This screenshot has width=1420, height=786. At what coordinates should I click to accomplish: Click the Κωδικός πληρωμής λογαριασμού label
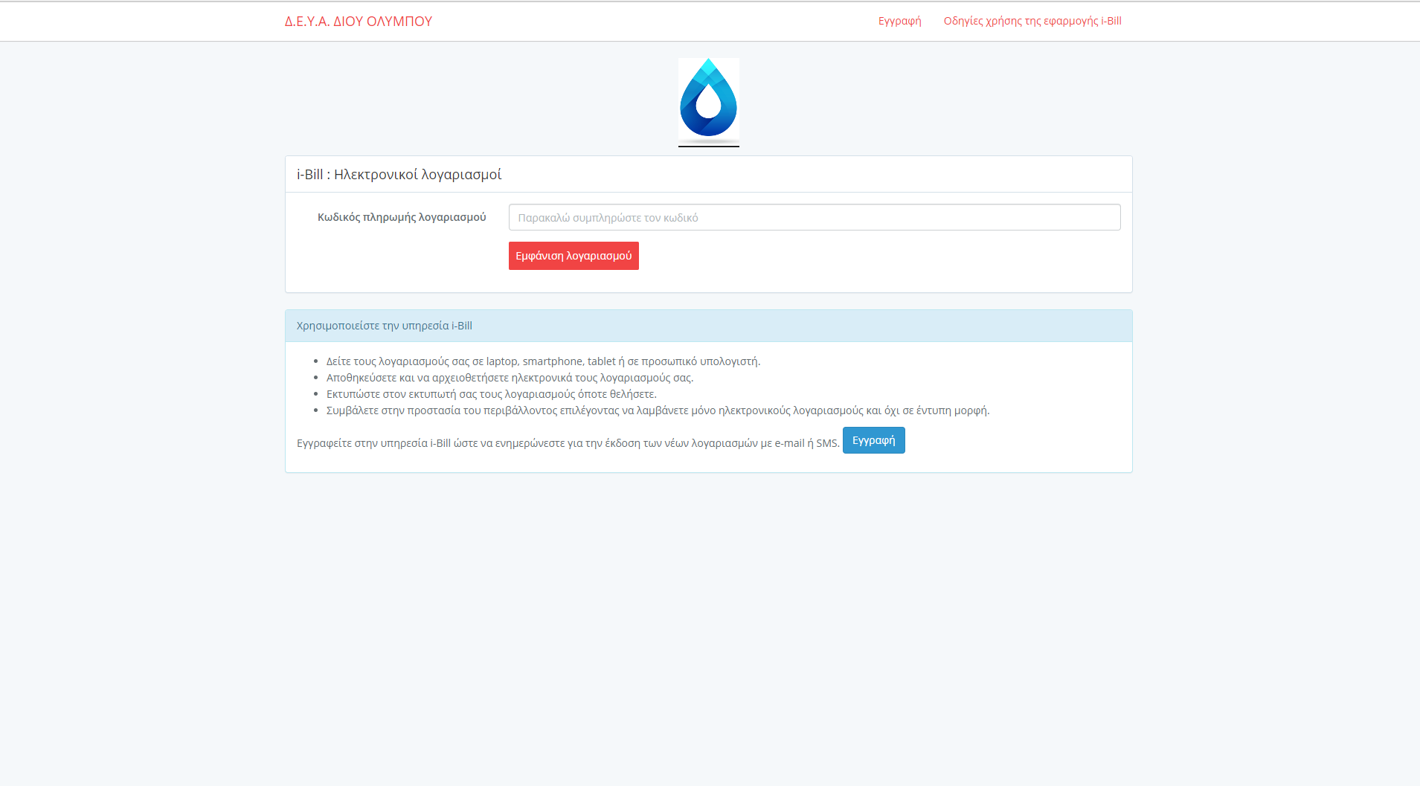[x=402, y=217]
